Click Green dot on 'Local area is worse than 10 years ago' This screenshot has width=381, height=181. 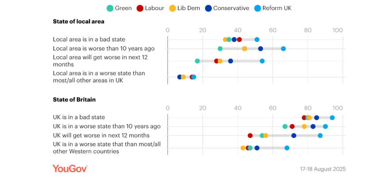pyautogui.click(x=220, y=49)
